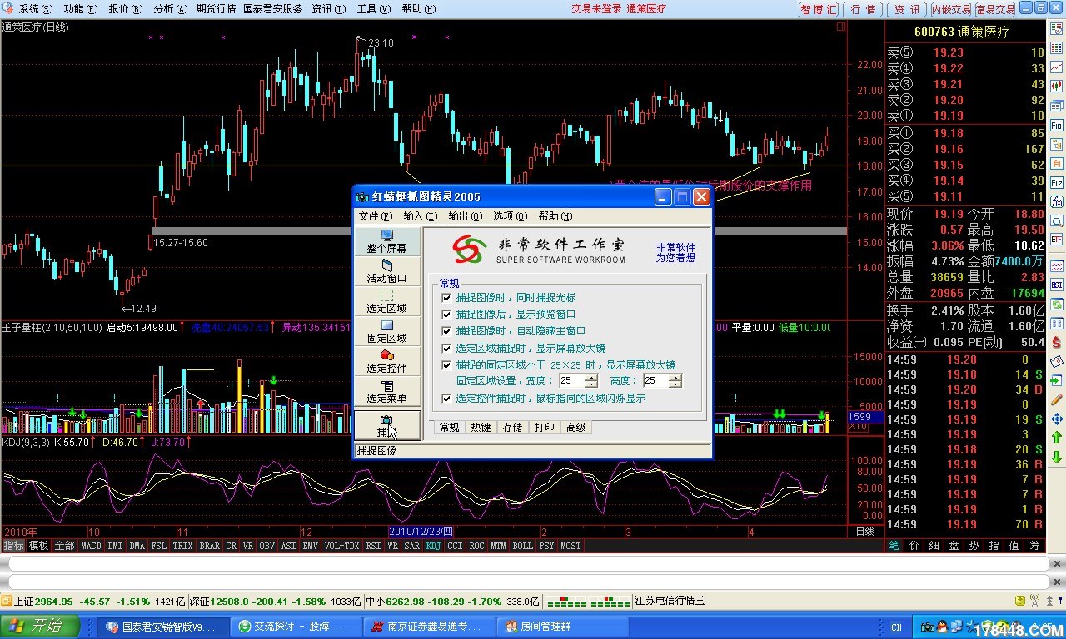Click the 内嵌交易 button at top

(x=950, y=9)
